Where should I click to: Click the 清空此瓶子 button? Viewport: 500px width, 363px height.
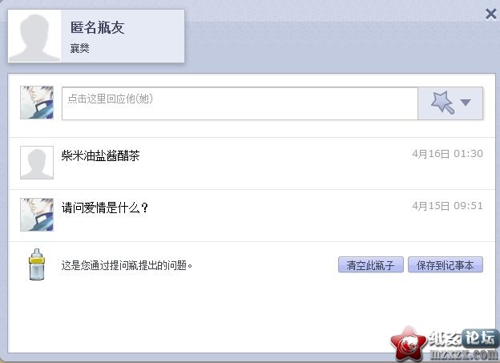[x=371, y=264]
